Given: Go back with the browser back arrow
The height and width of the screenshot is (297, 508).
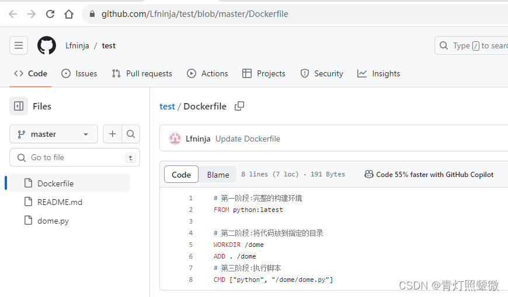Looking at the screenshot, I should (13, 14).
